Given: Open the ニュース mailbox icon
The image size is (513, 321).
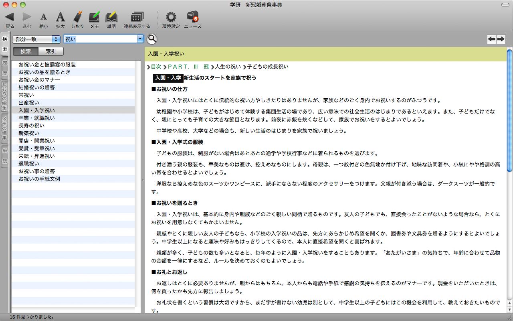Looking at the screenshot, I should [192, 17].
